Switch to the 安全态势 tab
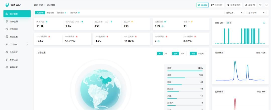The image size is (271, 110). 50,12
